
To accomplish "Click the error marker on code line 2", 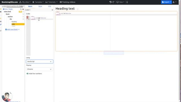I will point(27,18).
